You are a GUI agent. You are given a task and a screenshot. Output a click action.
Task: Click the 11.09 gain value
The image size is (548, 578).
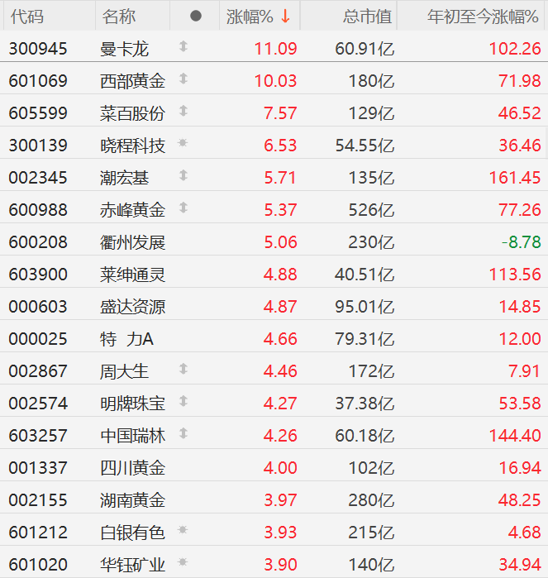coord(276,49)
